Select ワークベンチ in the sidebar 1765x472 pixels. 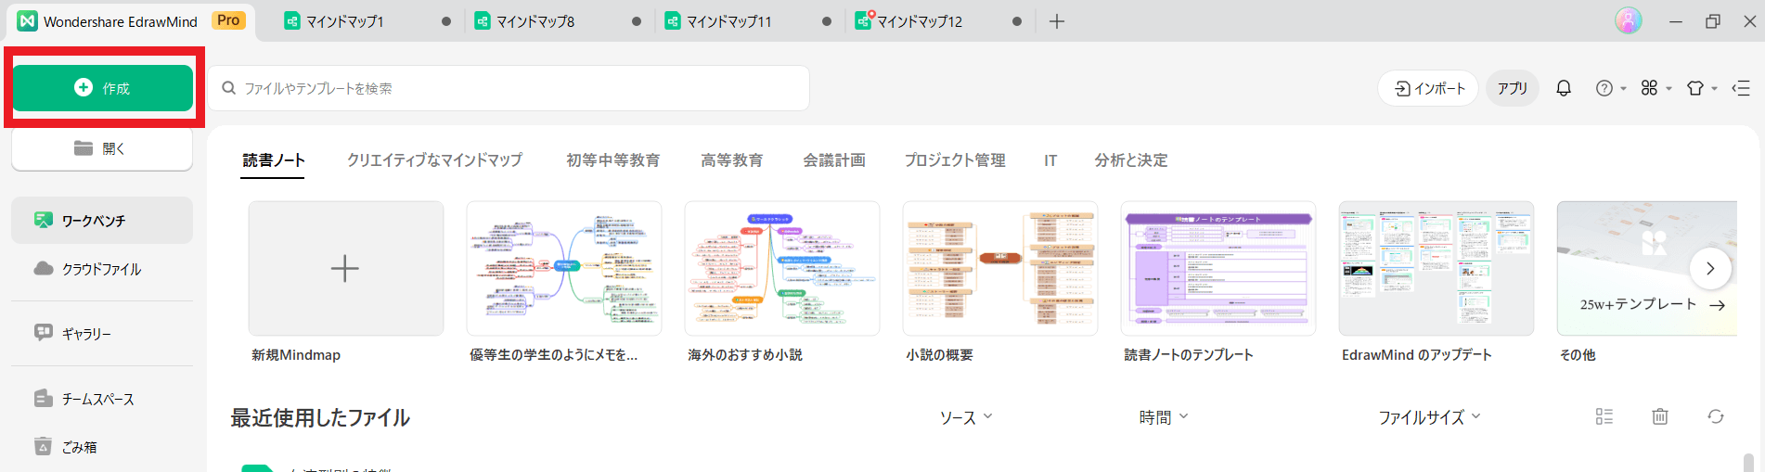(x=102, y=221)
